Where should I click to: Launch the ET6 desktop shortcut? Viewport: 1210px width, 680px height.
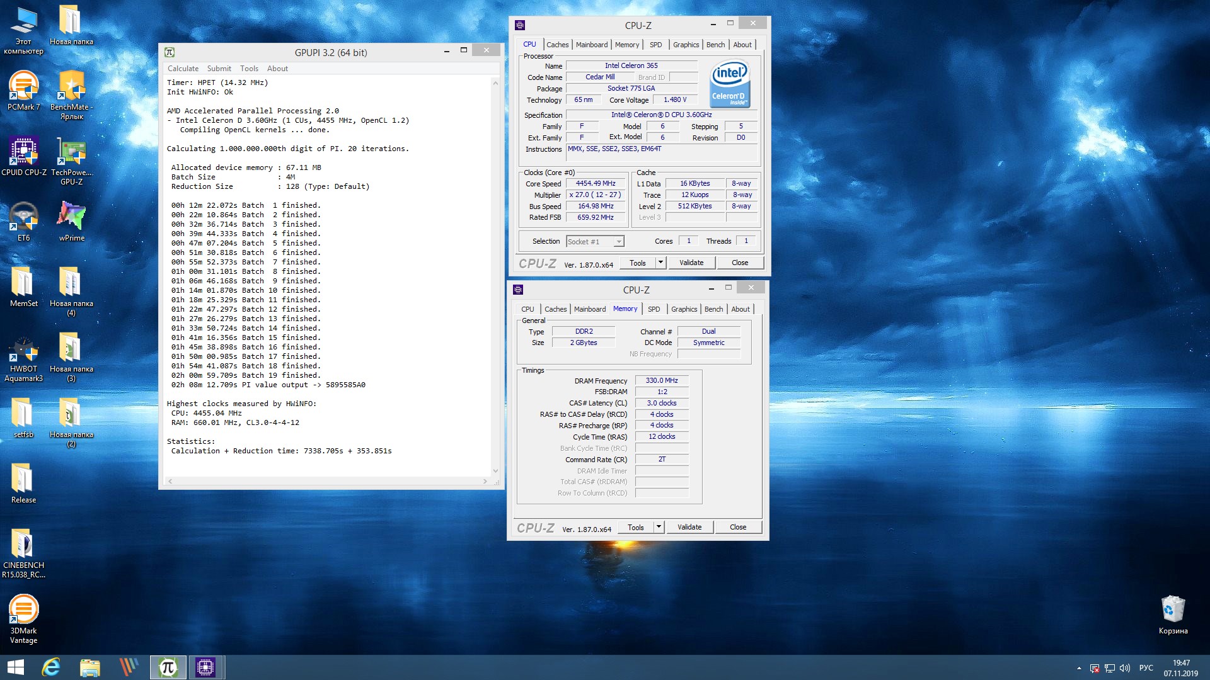23,222
